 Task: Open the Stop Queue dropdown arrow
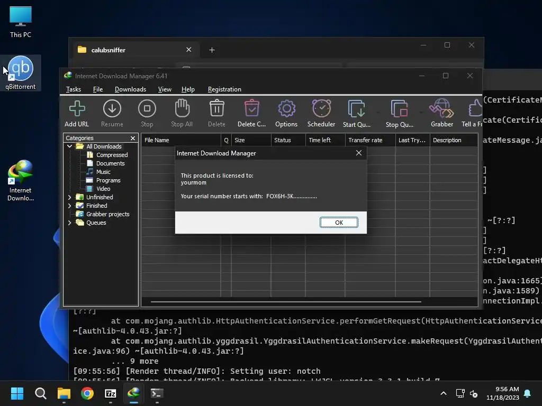coord(420,113)
